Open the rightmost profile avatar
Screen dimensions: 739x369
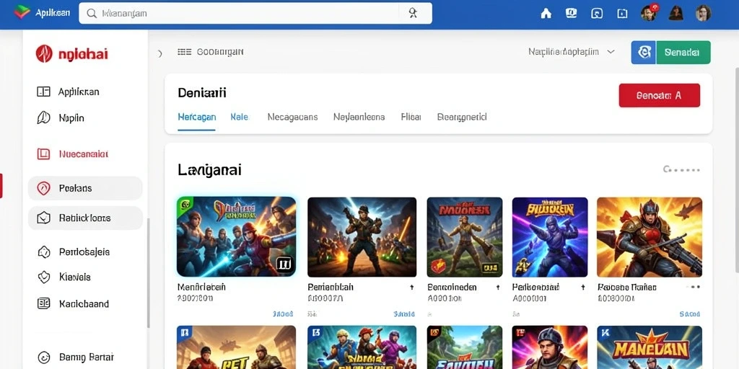[703, 13]
